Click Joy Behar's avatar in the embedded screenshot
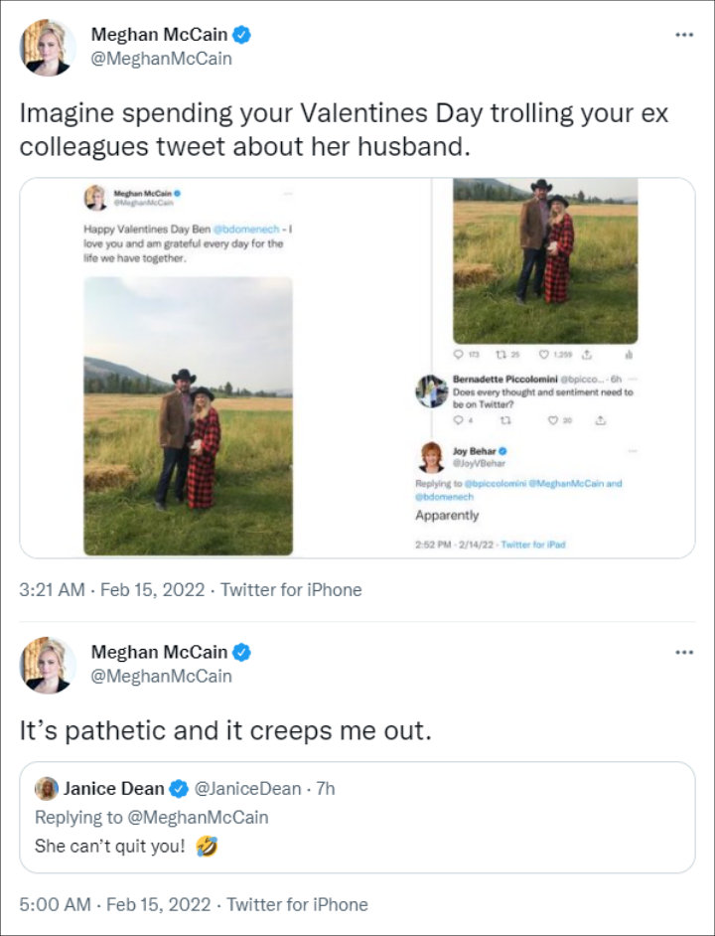This screenshot has width=715, height=936. pyautogui.click(x=432, y=457)
